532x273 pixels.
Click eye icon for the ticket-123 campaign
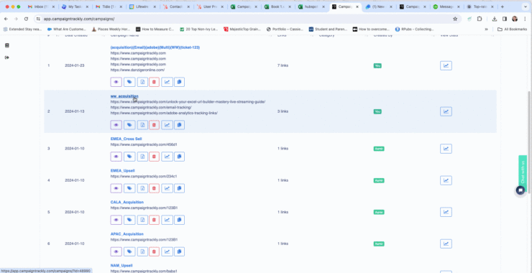pyautogui.click(x=116, y=82)
